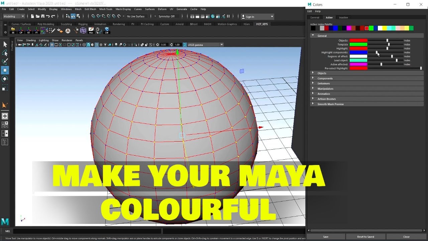This screenshot has height=241, width=428.
Task: Click the New Scene icon
Action: coord(32,16)
